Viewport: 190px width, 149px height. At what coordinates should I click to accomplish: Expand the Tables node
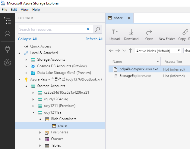coord(40,146)
